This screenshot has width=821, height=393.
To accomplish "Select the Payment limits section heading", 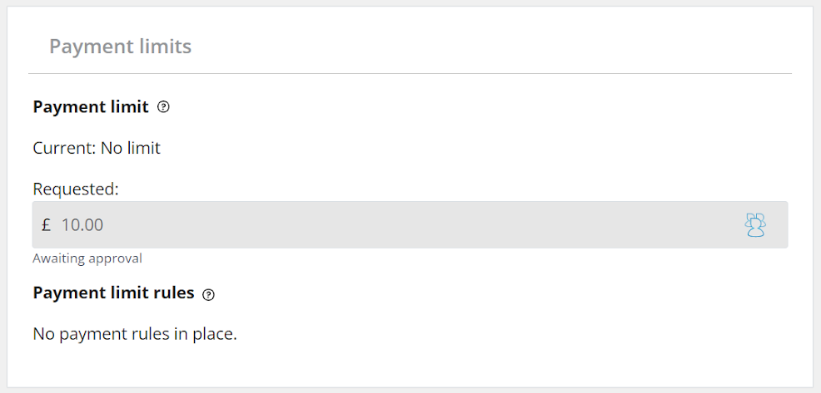I will click(x=120, y=47).
